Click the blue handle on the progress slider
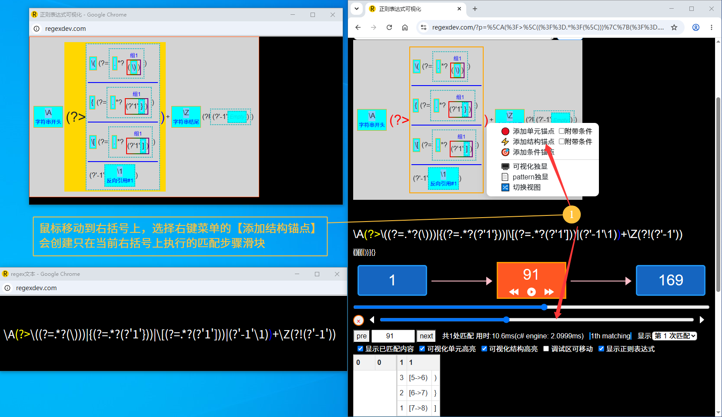The height and width of the screenshot is (417, 722). click(544, 307)
